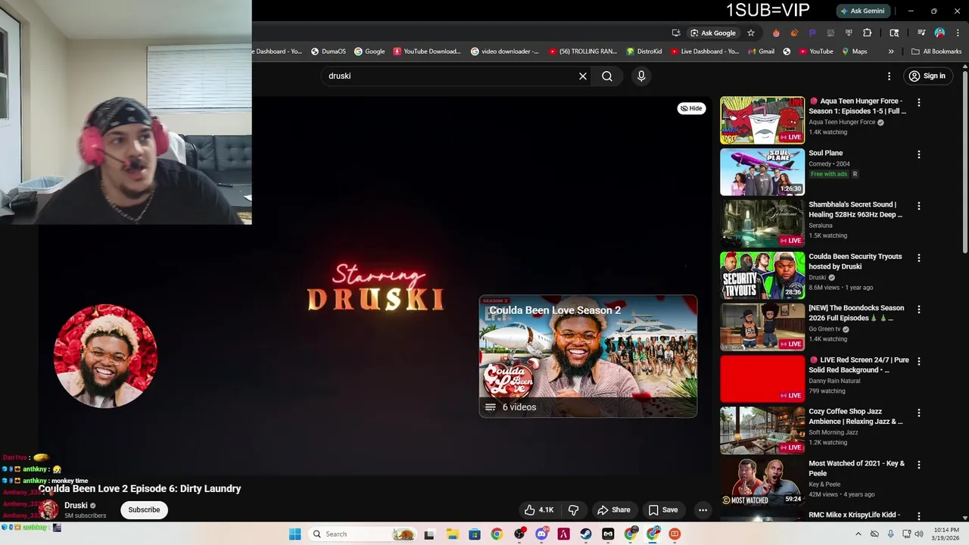969x545 pixels.
Task: Subscribe to Druski's channel
Action: tap(144, 509)
